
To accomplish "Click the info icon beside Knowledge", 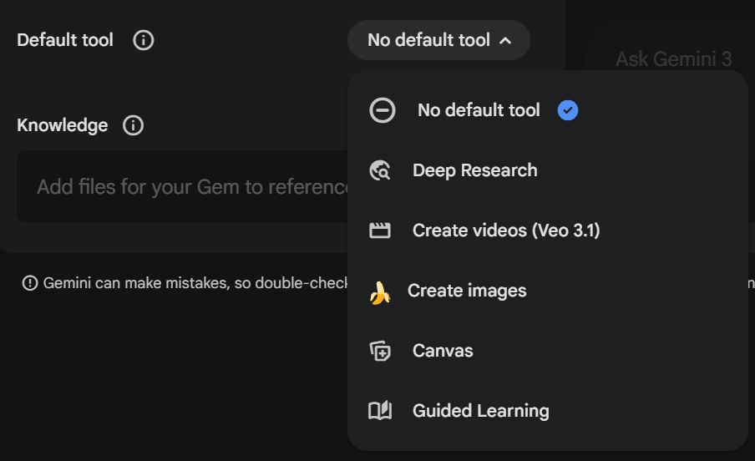I will click(133, 125).
